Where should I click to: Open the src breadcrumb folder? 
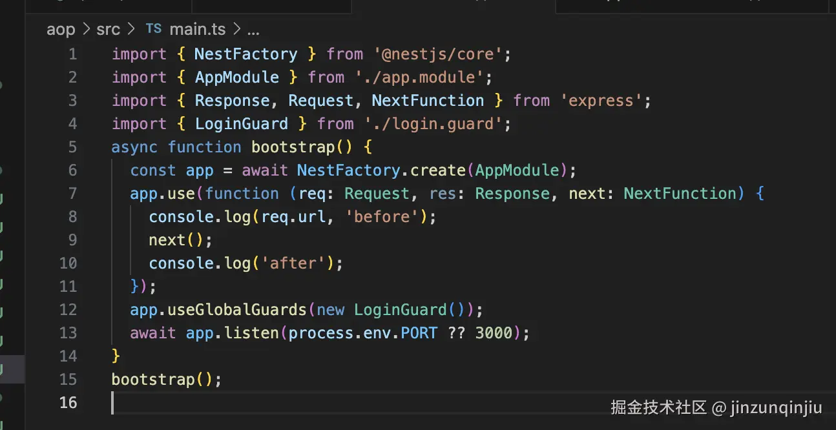coord(109,30)
